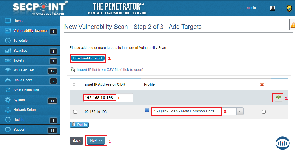Image resolution: width=295 pixels, height=153 pixels.
Task: Click the warning triangle alert icon
Action: point(293,25)
